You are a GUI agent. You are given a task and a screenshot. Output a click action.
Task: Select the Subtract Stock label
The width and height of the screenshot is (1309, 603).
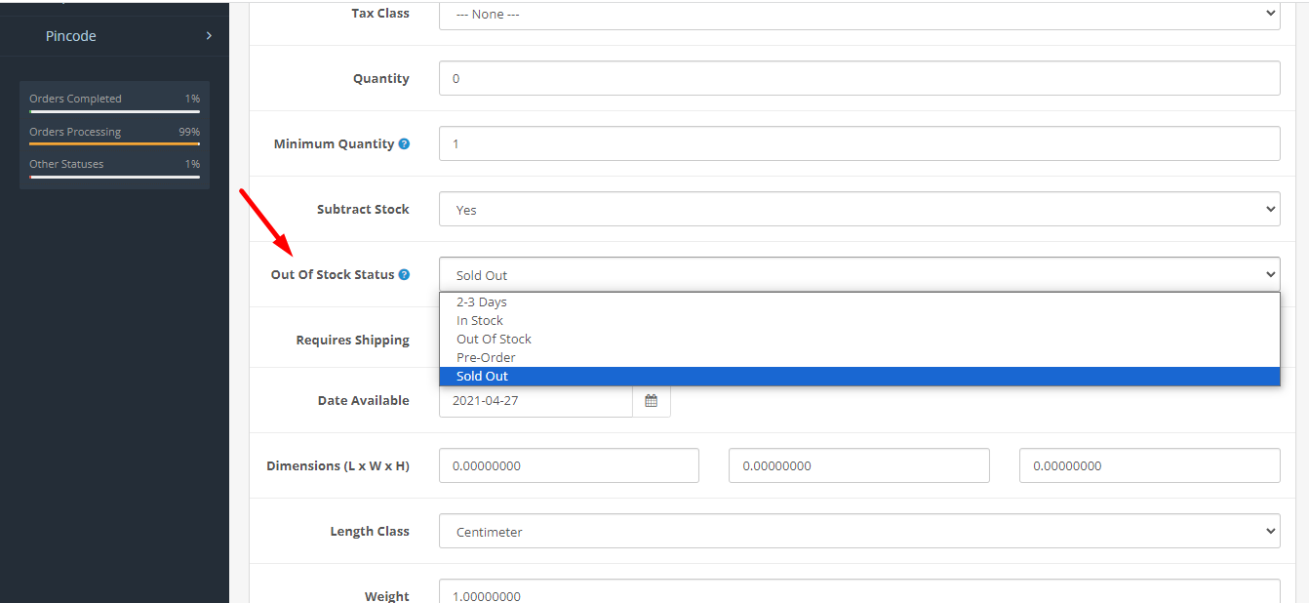pyautogui.click(x=363, y=209)
